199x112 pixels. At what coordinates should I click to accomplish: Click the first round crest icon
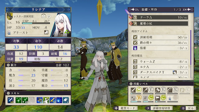pyautogui.click(x=44, y=16)
